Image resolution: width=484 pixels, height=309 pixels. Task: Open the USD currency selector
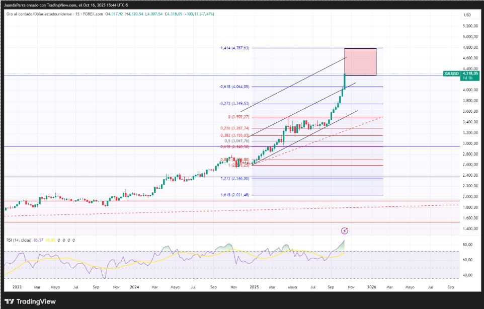point(467,15)
